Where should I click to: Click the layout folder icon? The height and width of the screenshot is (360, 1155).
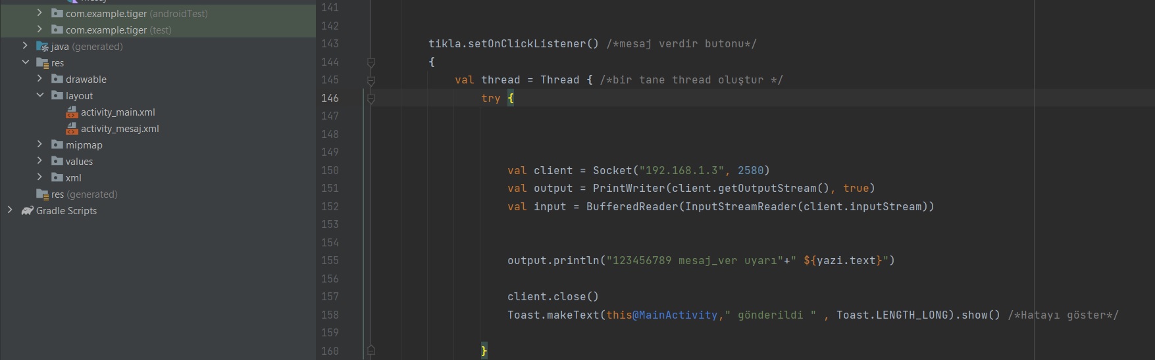tap(57, 95)
